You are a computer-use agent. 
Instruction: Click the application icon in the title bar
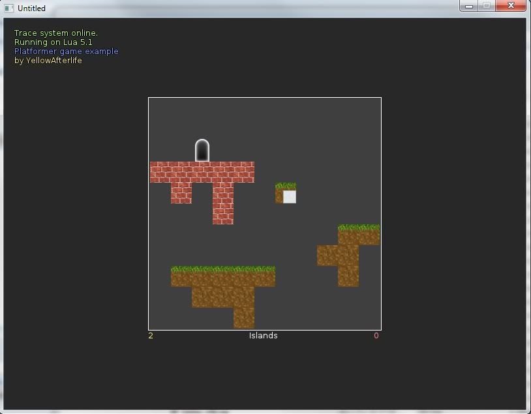[8, 8]
